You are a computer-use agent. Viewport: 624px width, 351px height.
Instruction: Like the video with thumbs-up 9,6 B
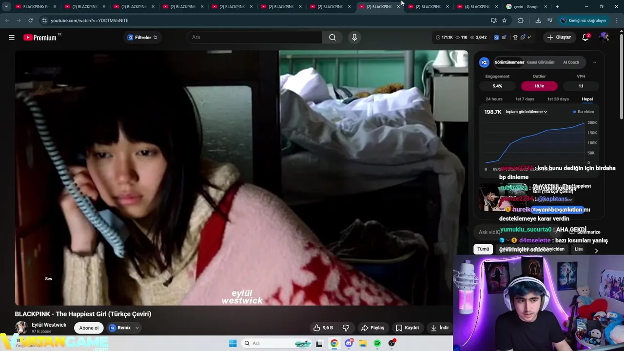(323, 328)
